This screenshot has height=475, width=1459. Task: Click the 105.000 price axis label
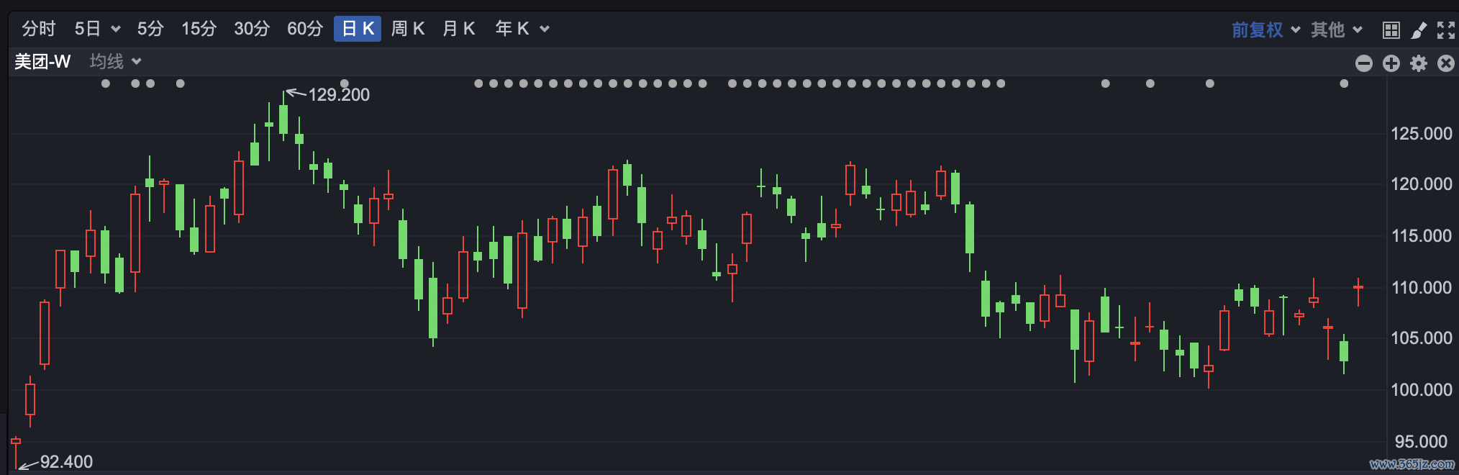1422,338
